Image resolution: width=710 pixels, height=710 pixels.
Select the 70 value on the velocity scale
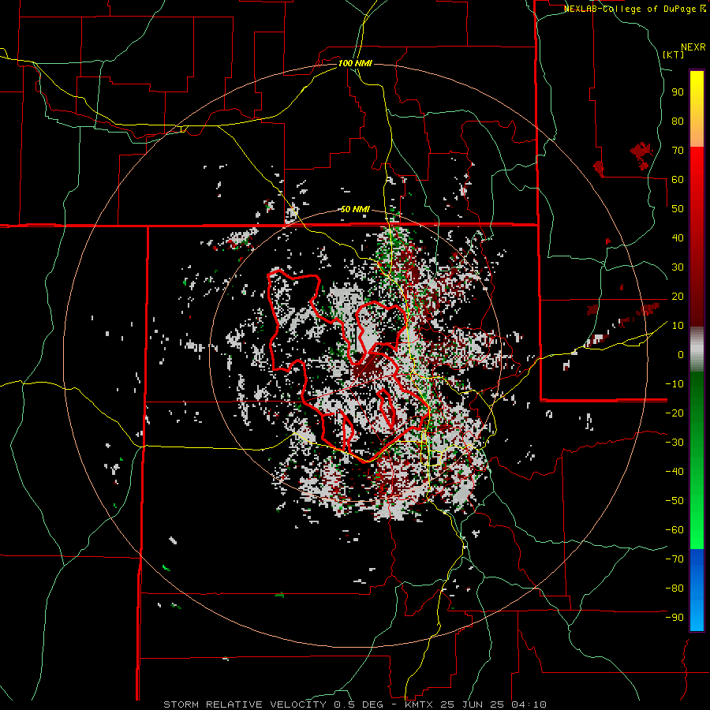pos(678,151)
